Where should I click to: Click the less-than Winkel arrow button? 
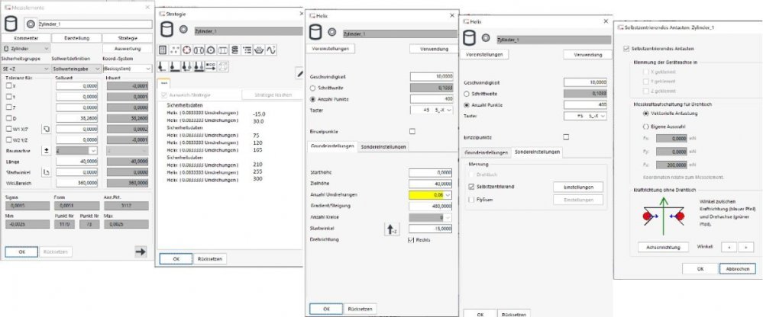click(x=728, y=246)
